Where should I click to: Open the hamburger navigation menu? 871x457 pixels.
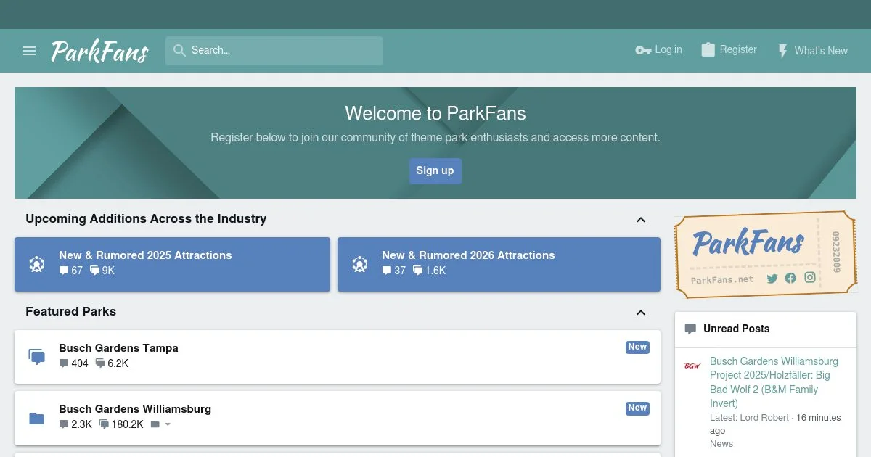pos(29,51)
